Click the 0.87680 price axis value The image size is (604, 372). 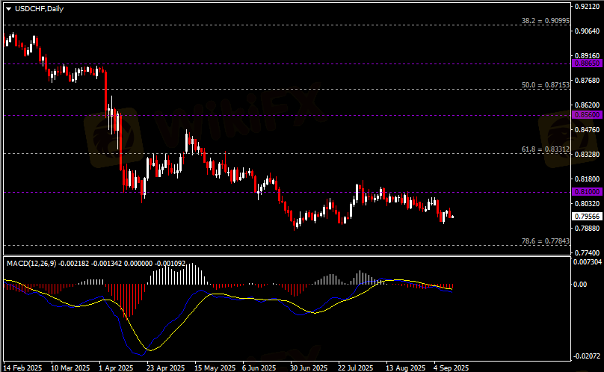tap(588, 81)
